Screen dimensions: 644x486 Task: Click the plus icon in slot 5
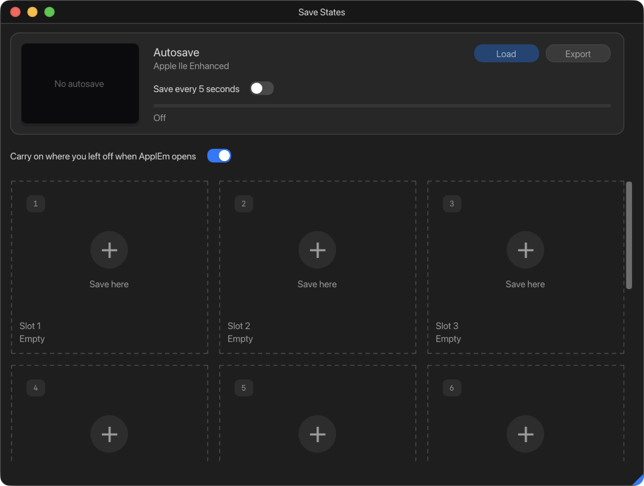317,434
